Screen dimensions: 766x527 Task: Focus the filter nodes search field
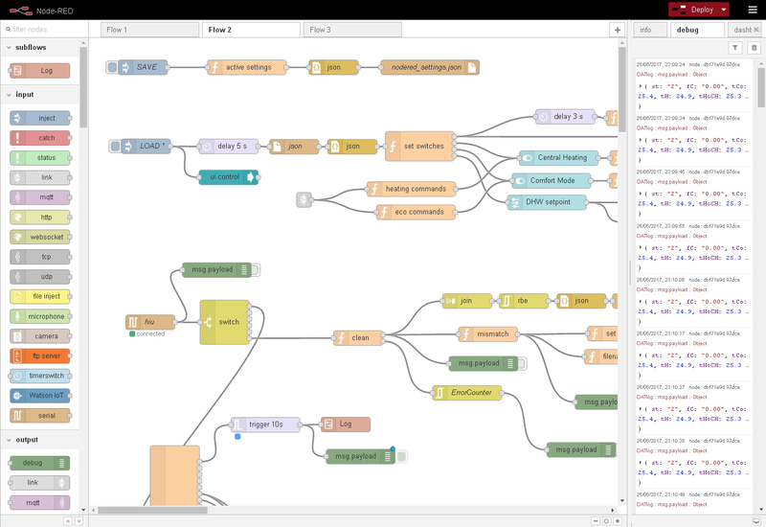pos(44,30)
